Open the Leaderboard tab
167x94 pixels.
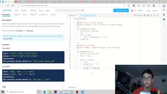click(x=43, y=15)
